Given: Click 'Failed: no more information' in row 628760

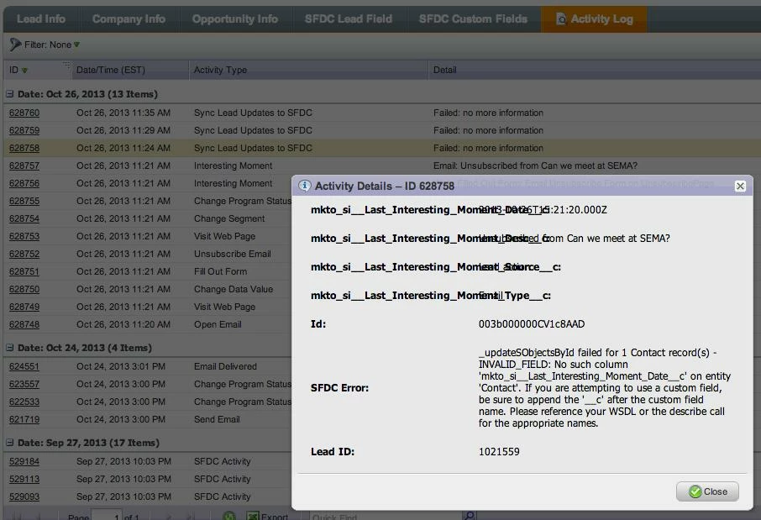Looking at the screenshot, I should click(488, 113).
